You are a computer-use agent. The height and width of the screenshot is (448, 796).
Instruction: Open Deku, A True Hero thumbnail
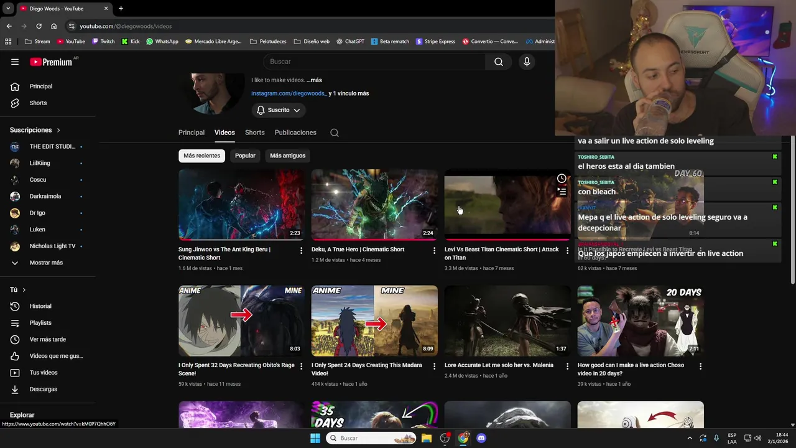pos(374,205)
